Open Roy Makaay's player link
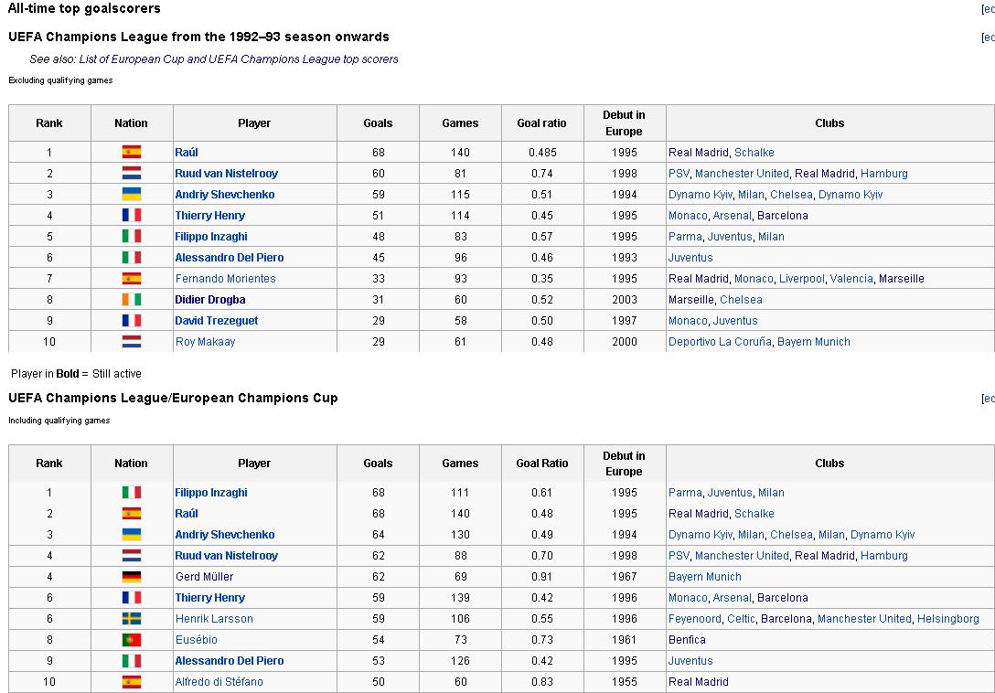Image resolution: width=995 pixels, height=693 pixels. point(205,341)
